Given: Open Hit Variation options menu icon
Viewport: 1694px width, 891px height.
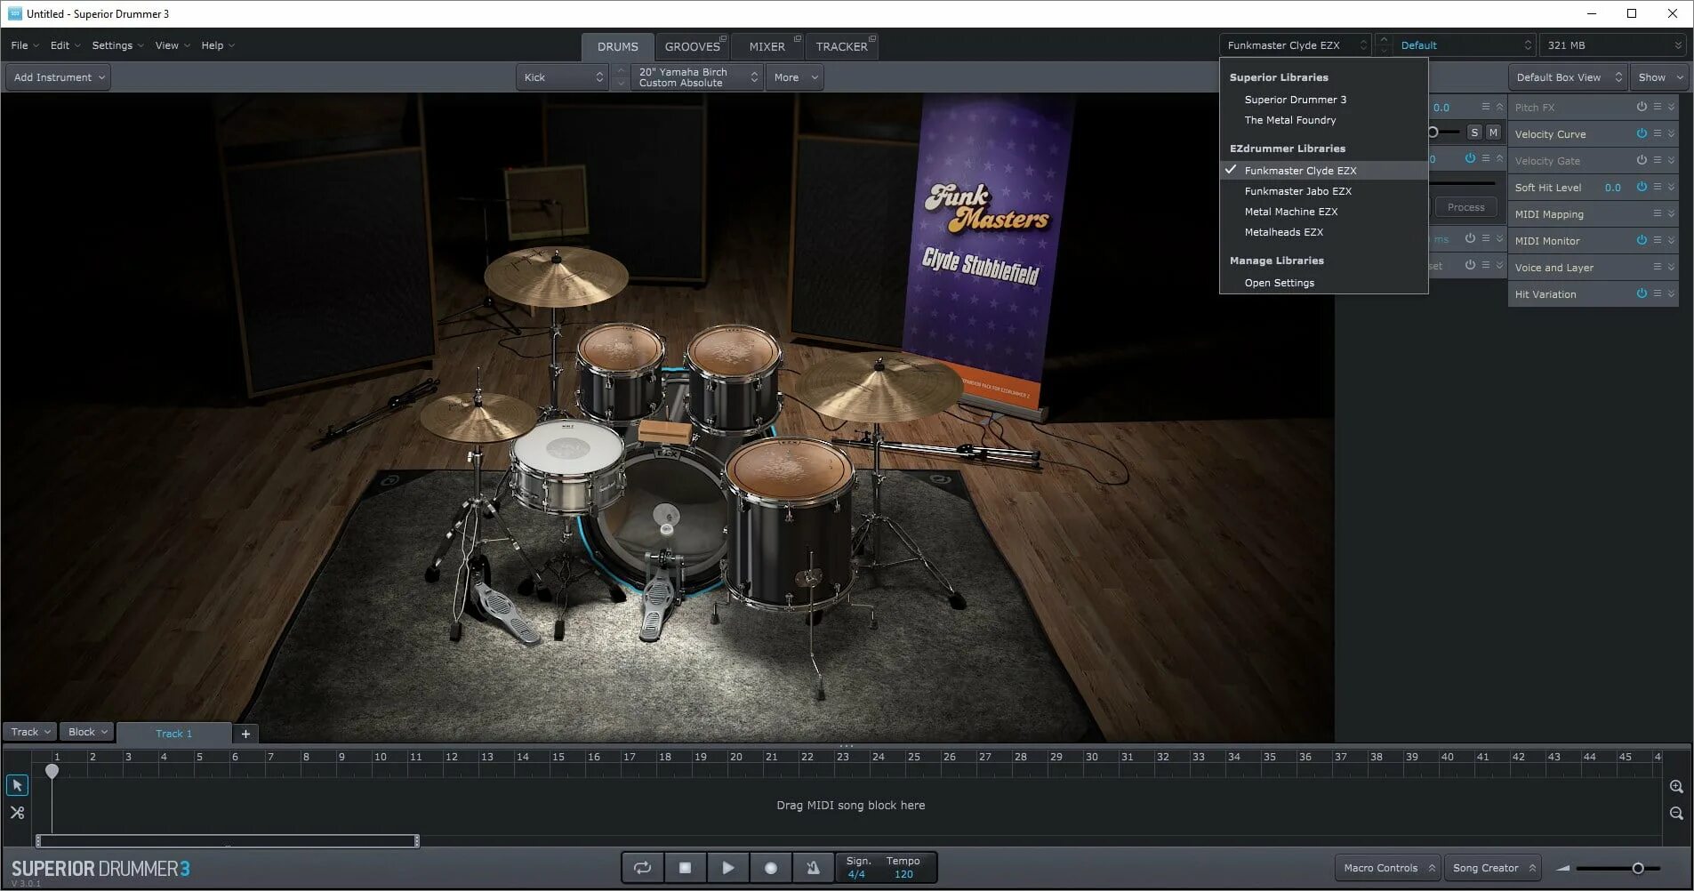Looking at the screenshot, I should tap(1658, 293).
